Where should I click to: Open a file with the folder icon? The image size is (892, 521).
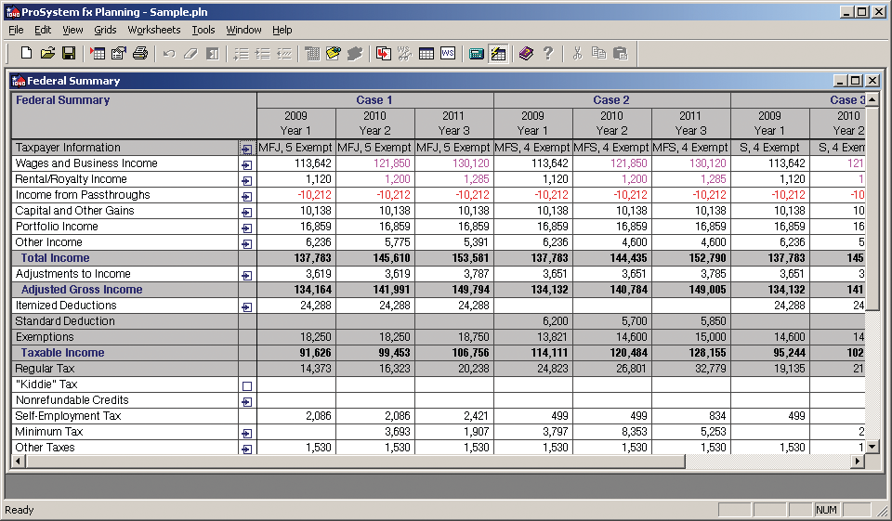point(47,54)
